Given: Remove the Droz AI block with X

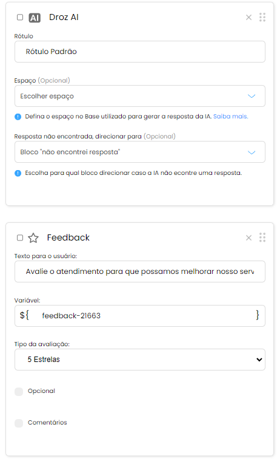Looking at the screenshot, I should (x=248, y=18).
